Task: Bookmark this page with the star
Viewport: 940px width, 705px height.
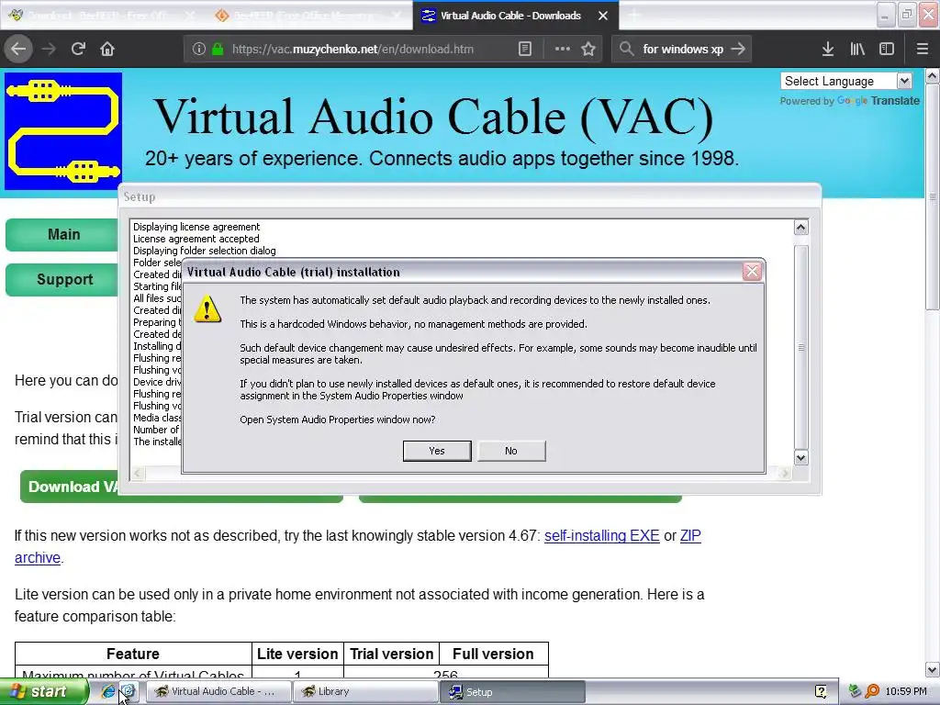Action: (x=588, y=50)
